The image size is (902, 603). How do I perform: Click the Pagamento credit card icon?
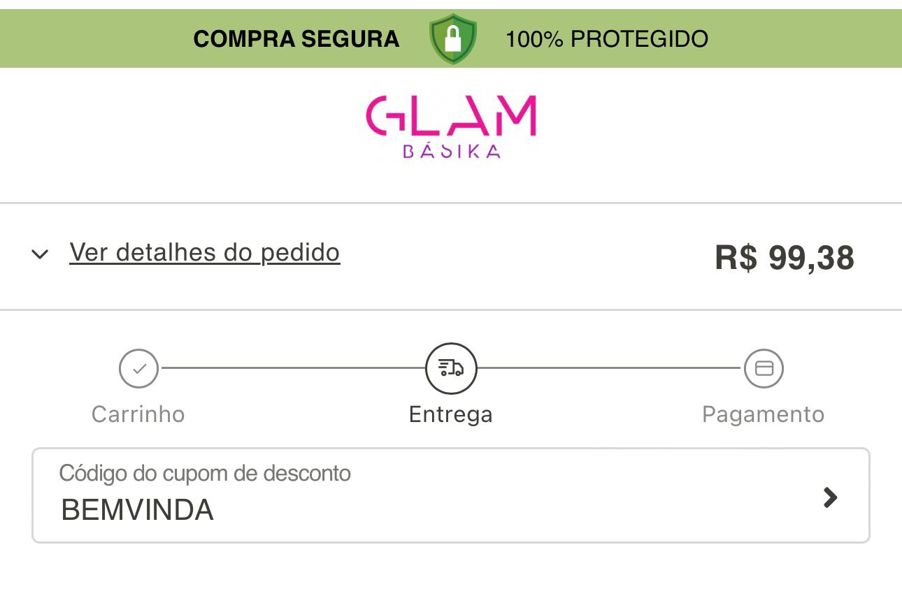764,368
